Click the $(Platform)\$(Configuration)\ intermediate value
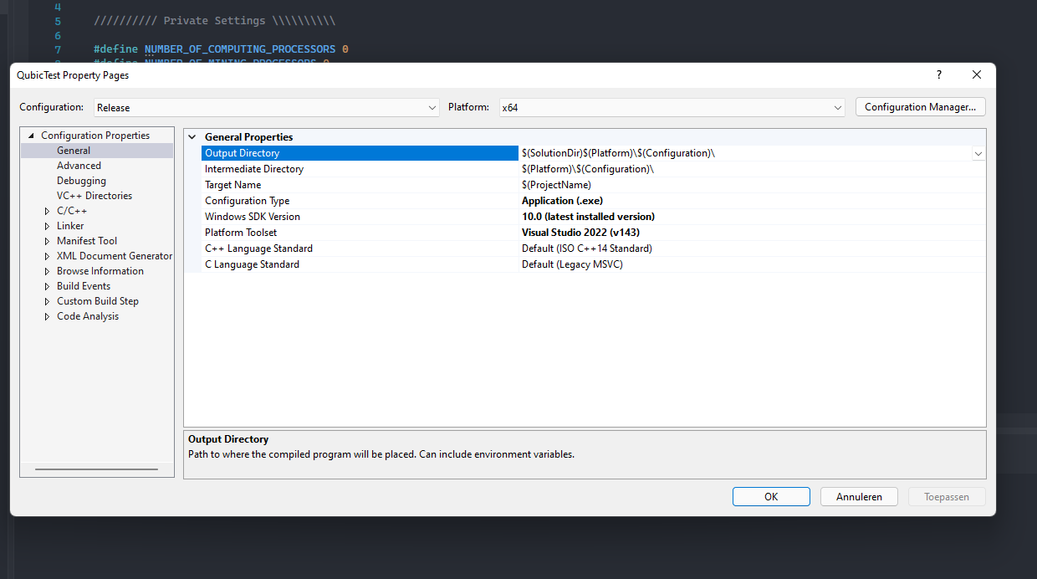 pos(588,169)
